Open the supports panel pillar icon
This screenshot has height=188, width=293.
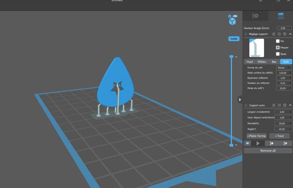pyautogui.click(x=281, y=16)
